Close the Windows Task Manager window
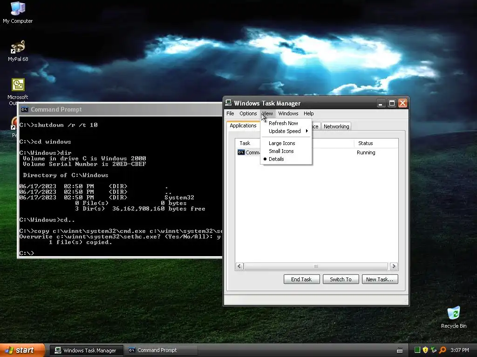The height and width of the screenshot is (357, 477). point(403,103)
